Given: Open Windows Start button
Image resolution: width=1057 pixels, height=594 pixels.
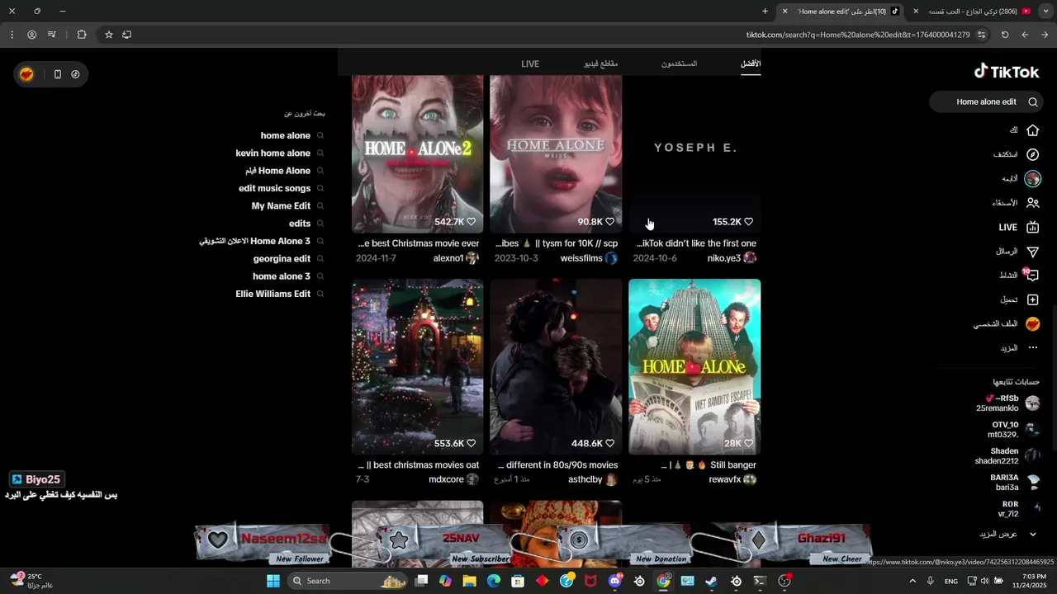Looking at the screenshot, I should tap(273, 581).
